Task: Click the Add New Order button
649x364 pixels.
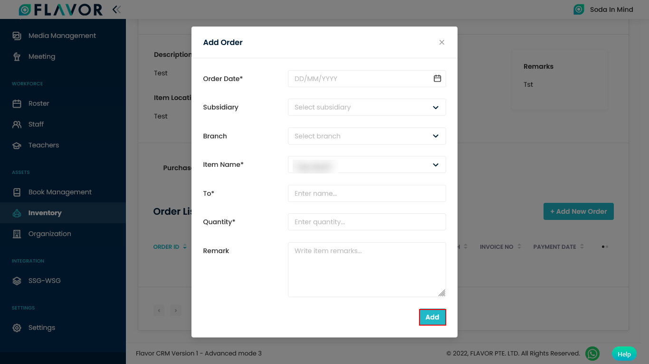Action: tap(578, 211)
